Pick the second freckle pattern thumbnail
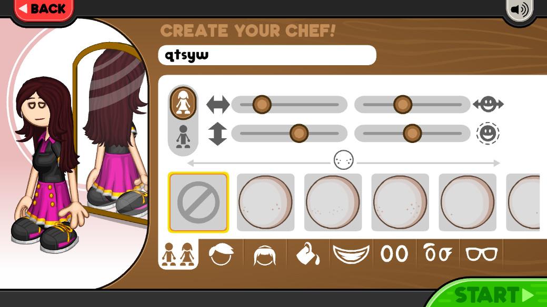The image size is (547, 307). click(333, 202)
